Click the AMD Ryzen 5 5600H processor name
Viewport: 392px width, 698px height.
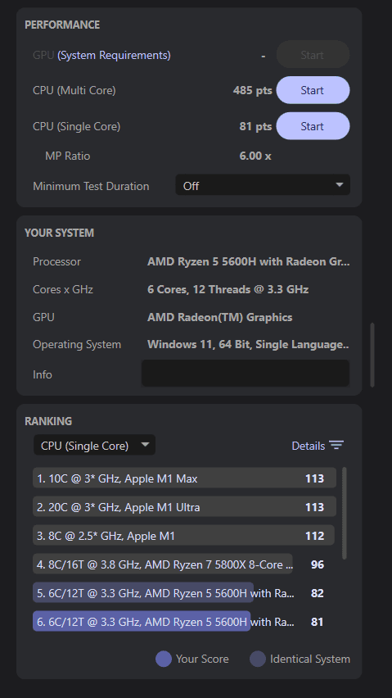click(249, 261)
